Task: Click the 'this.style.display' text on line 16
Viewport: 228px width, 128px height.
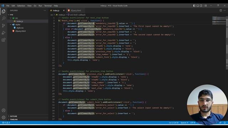Action: [78, 60]
